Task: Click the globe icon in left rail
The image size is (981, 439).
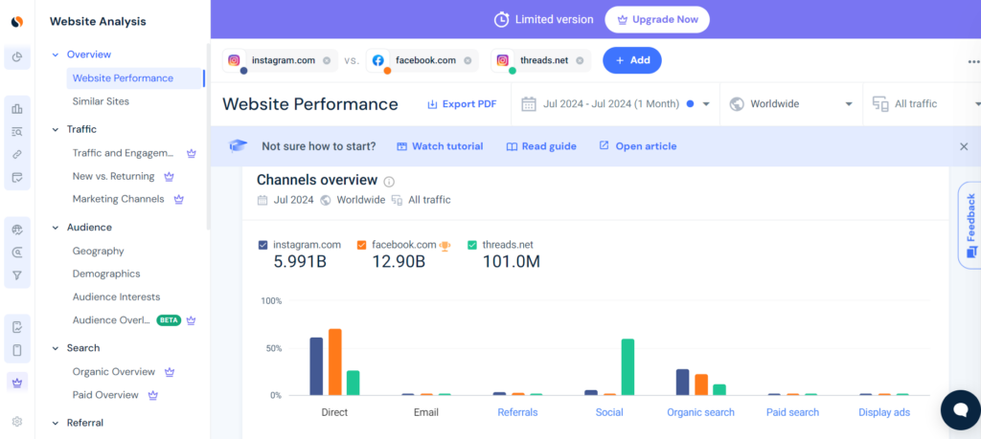Action: 17,230
